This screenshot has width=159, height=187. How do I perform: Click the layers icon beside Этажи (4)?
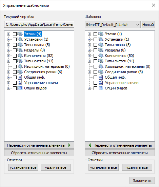[x=20, y=34]
